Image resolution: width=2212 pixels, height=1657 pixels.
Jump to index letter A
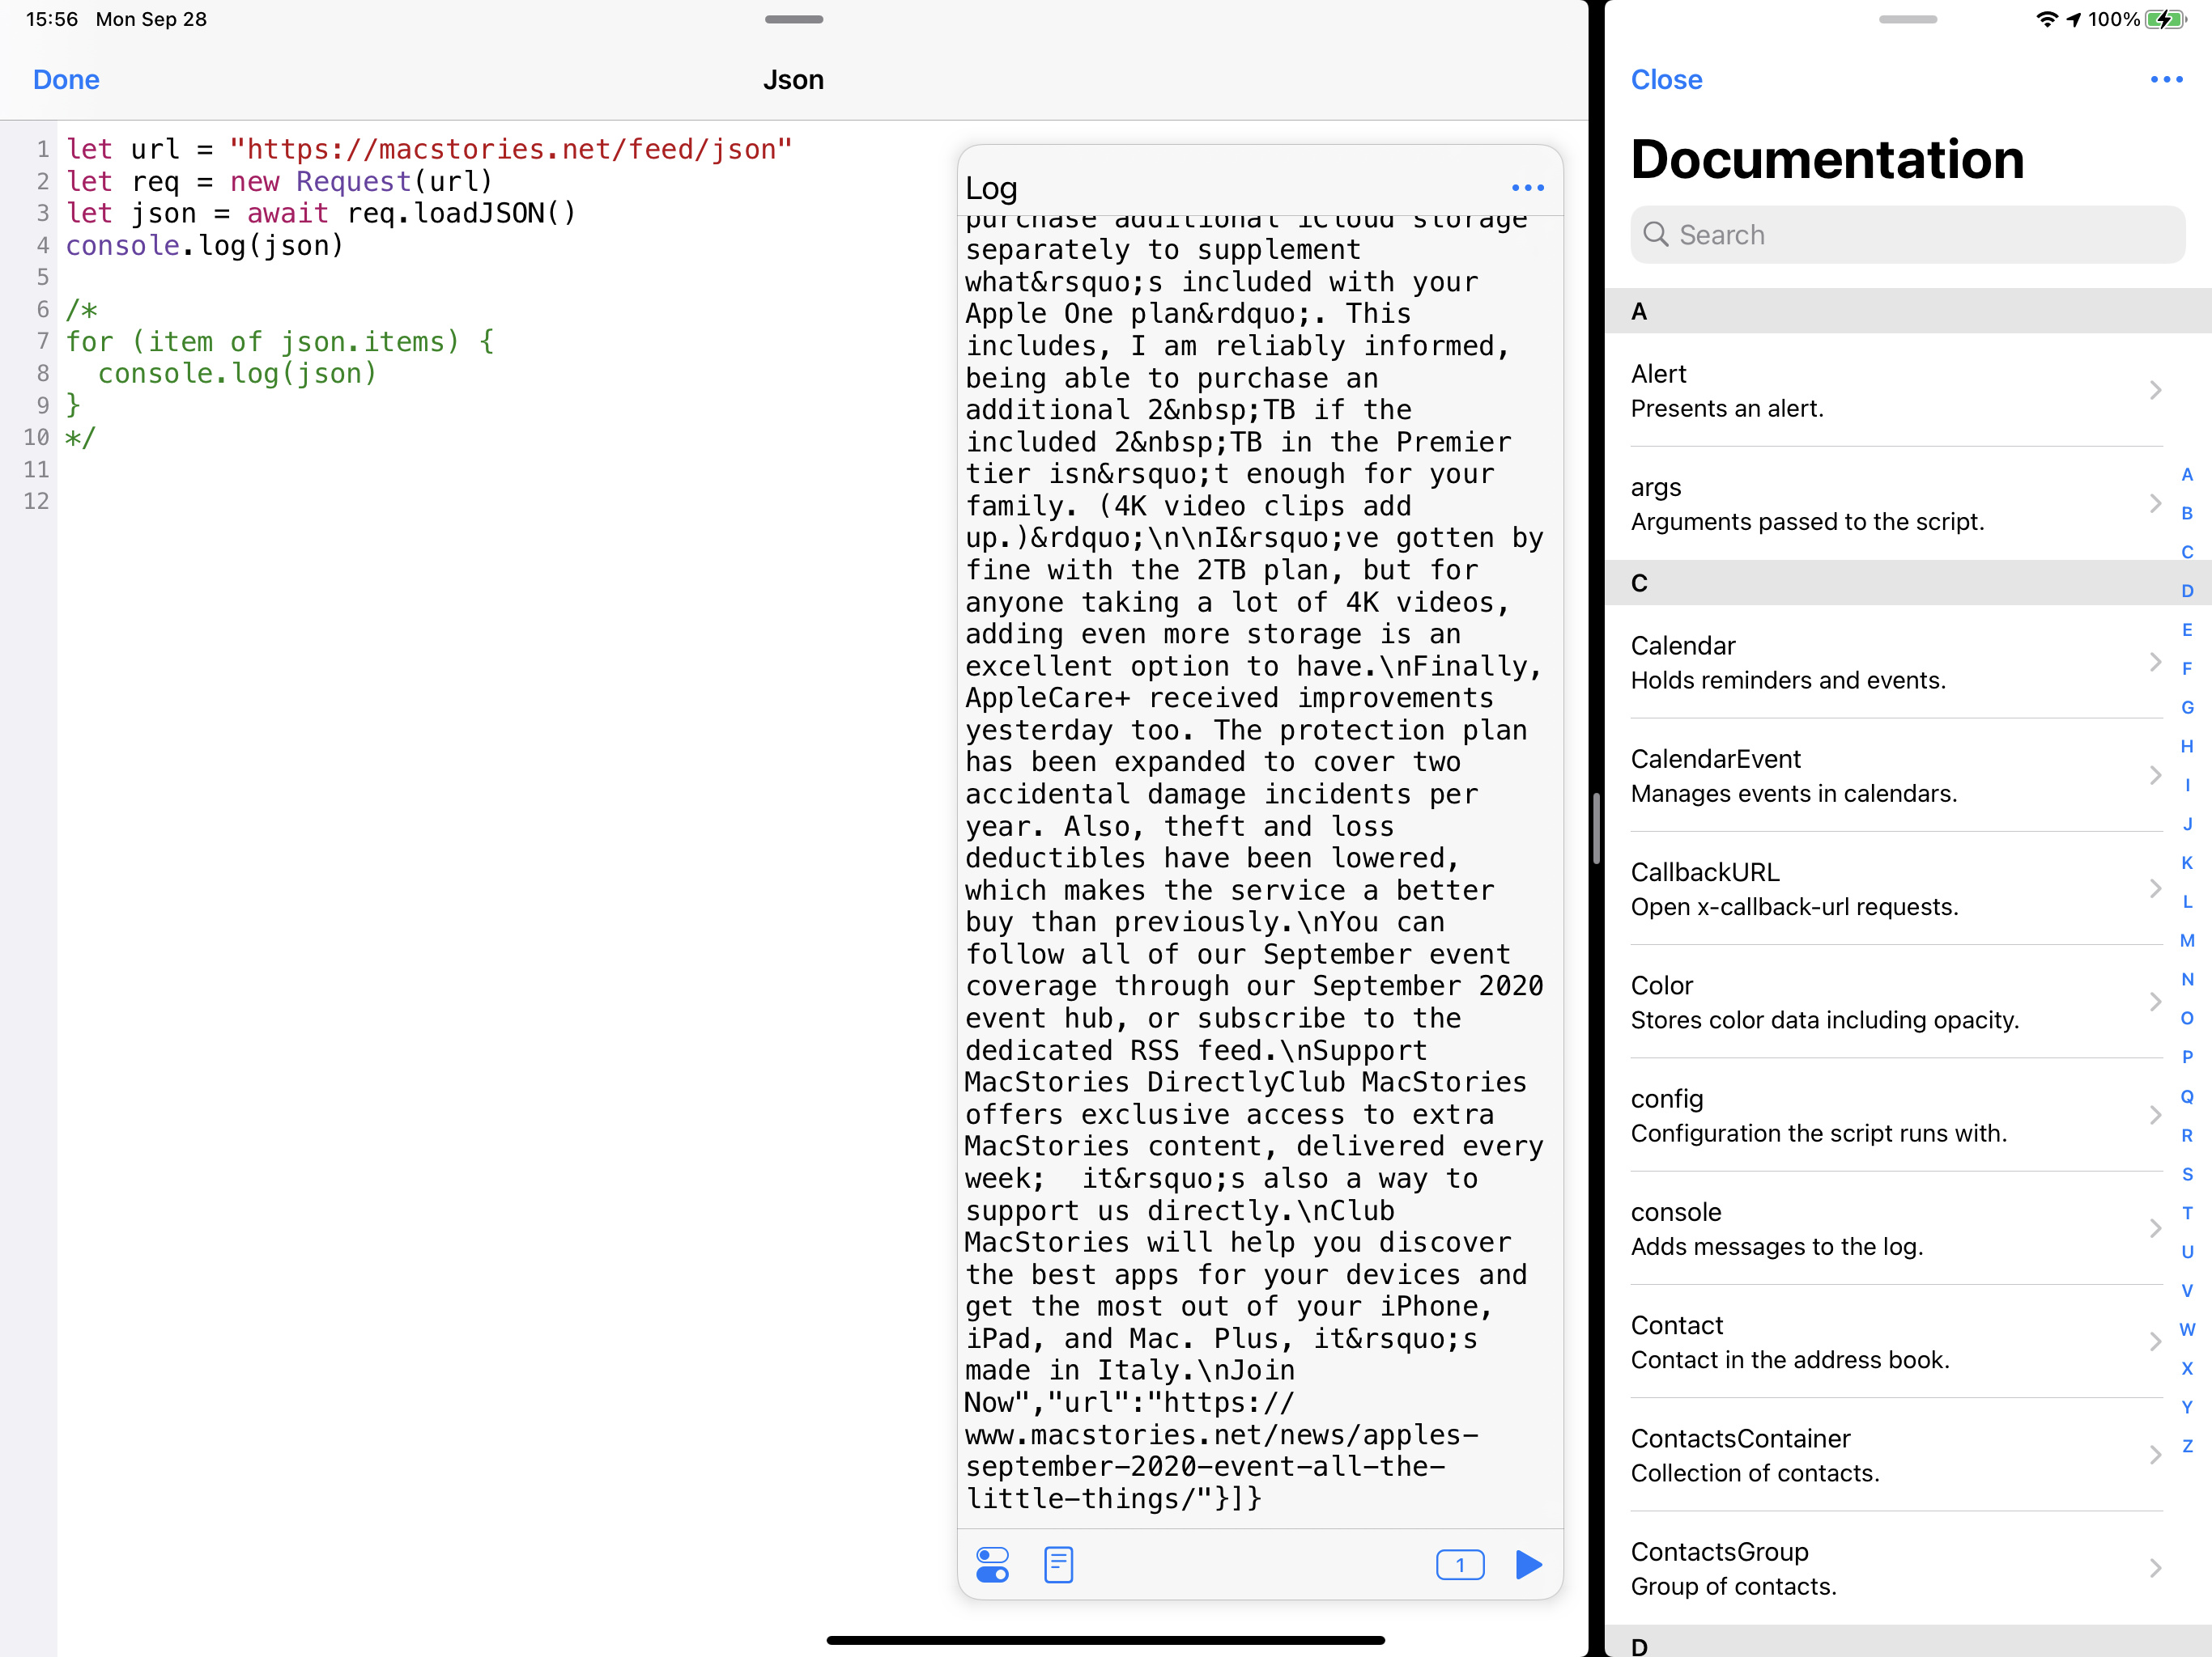pos(2187,475)
